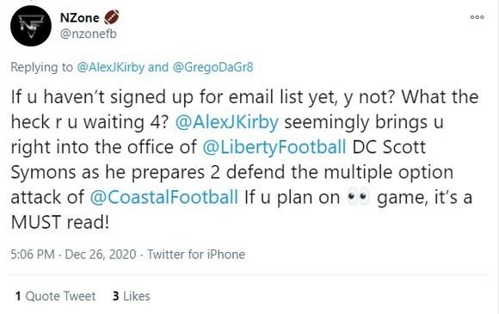This screenshot has width=499, height=314.
Task: Click the quote tweet count number 1
Action: (x=18, y=296)
